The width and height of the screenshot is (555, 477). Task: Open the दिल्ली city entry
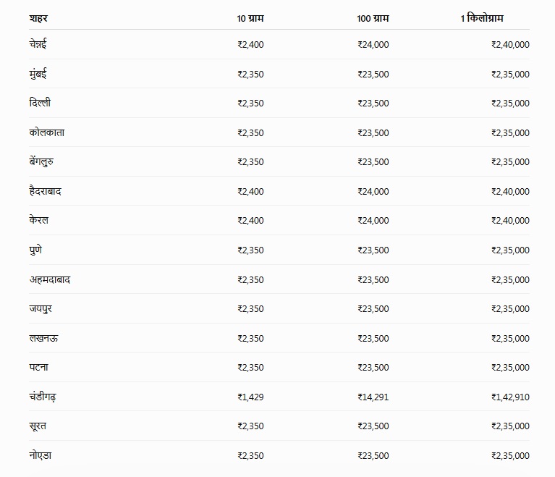click(x=40, y=103)
